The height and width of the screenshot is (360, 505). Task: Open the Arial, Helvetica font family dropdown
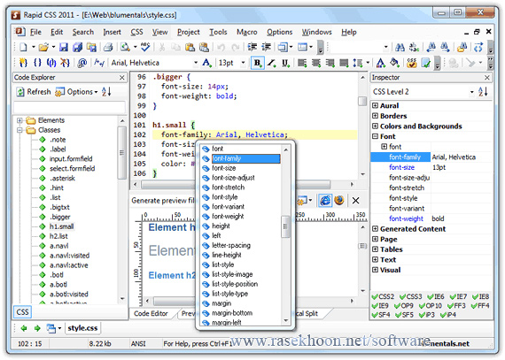point(196,63)
